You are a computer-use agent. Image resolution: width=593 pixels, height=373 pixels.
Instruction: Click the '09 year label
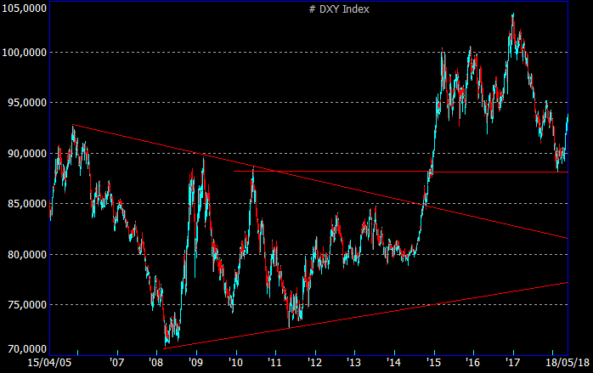(196, 363)
